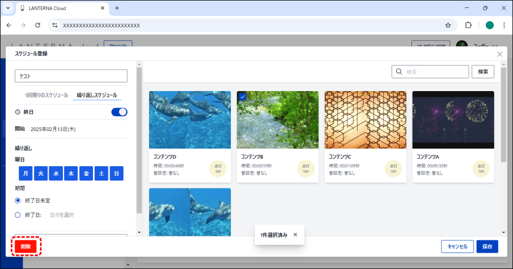Select the 終了日 radio option
513x269 pixels.
(18, 215)
